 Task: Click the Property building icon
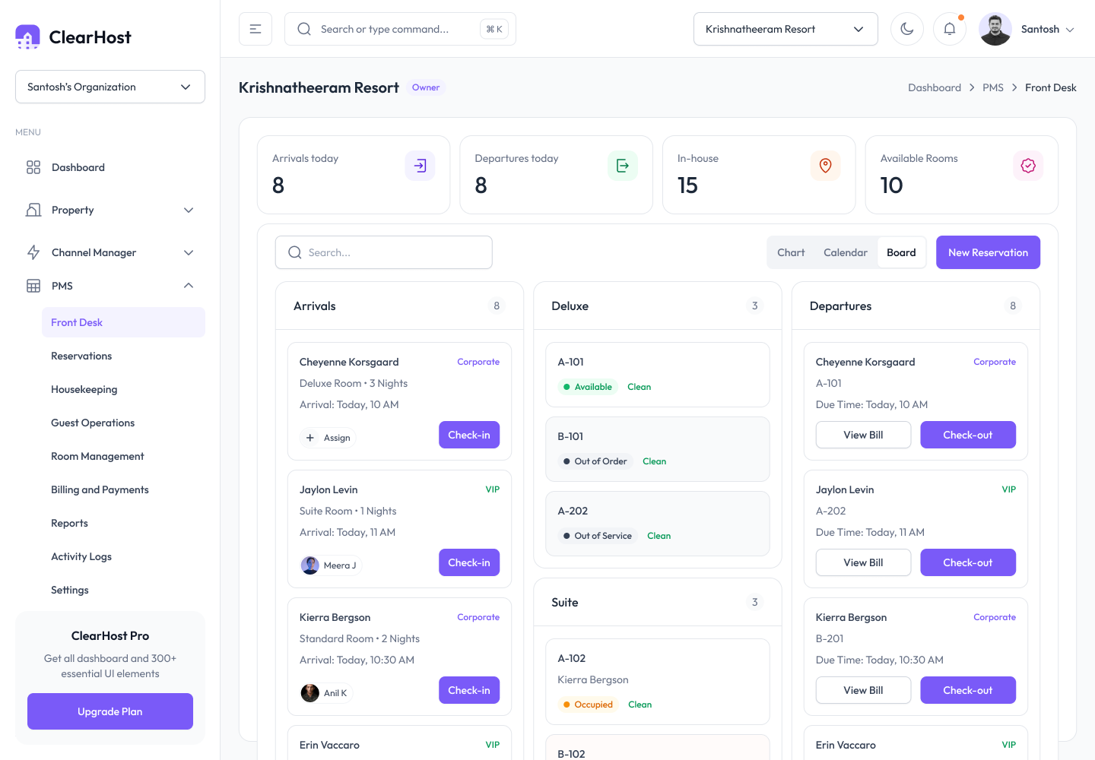point(33,210)
